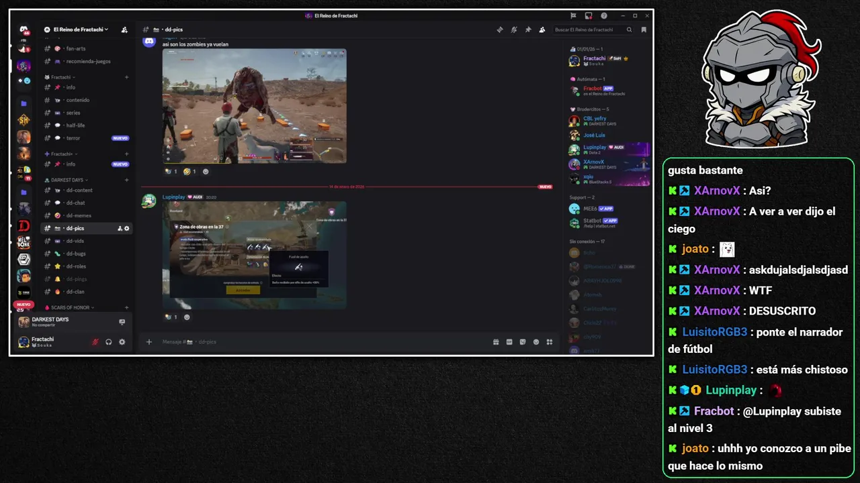Open user settings gear

(122, 342)
